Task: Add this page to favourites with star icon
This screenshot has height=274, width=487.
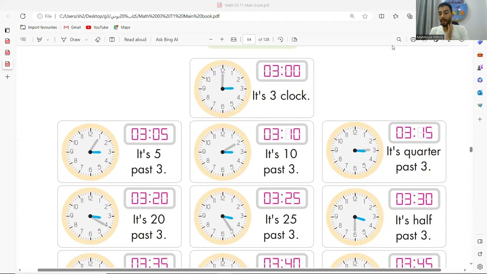Action: [365, 16]
